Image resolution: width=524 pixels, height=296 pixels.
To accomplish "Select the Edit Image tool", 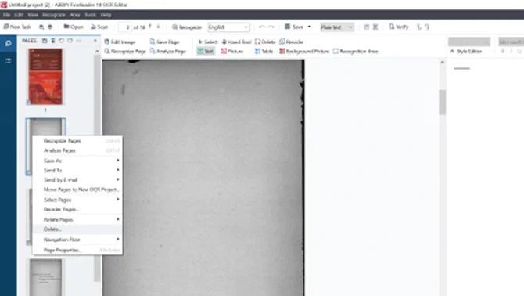I will (x=120, y=42).
